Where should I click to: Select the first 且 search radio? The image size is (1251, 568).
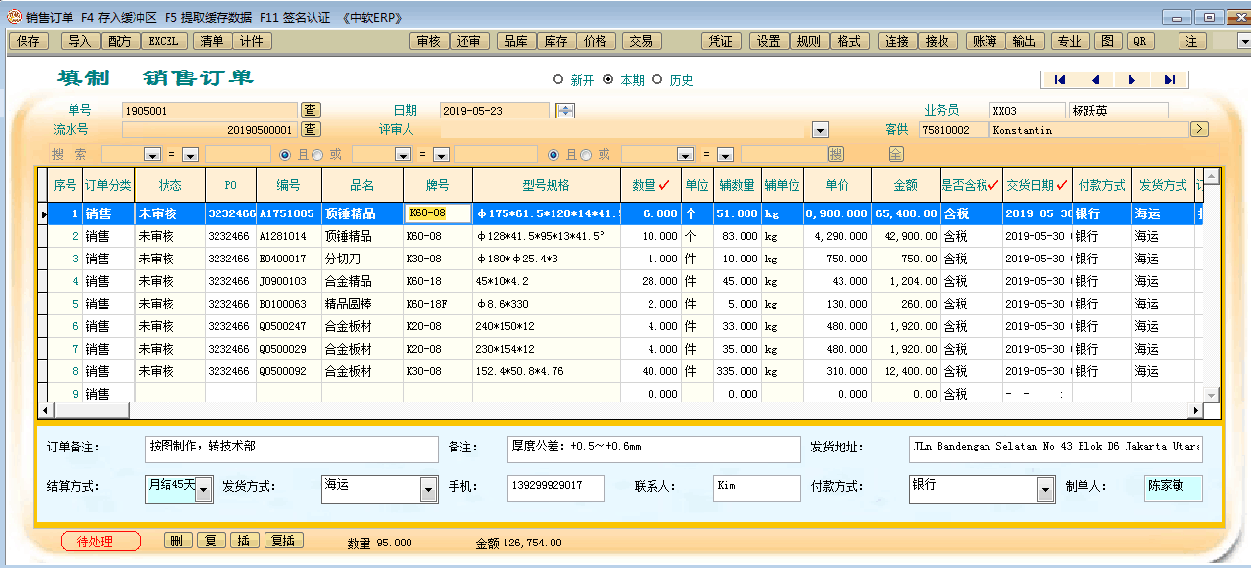click(x=286, y=154)
